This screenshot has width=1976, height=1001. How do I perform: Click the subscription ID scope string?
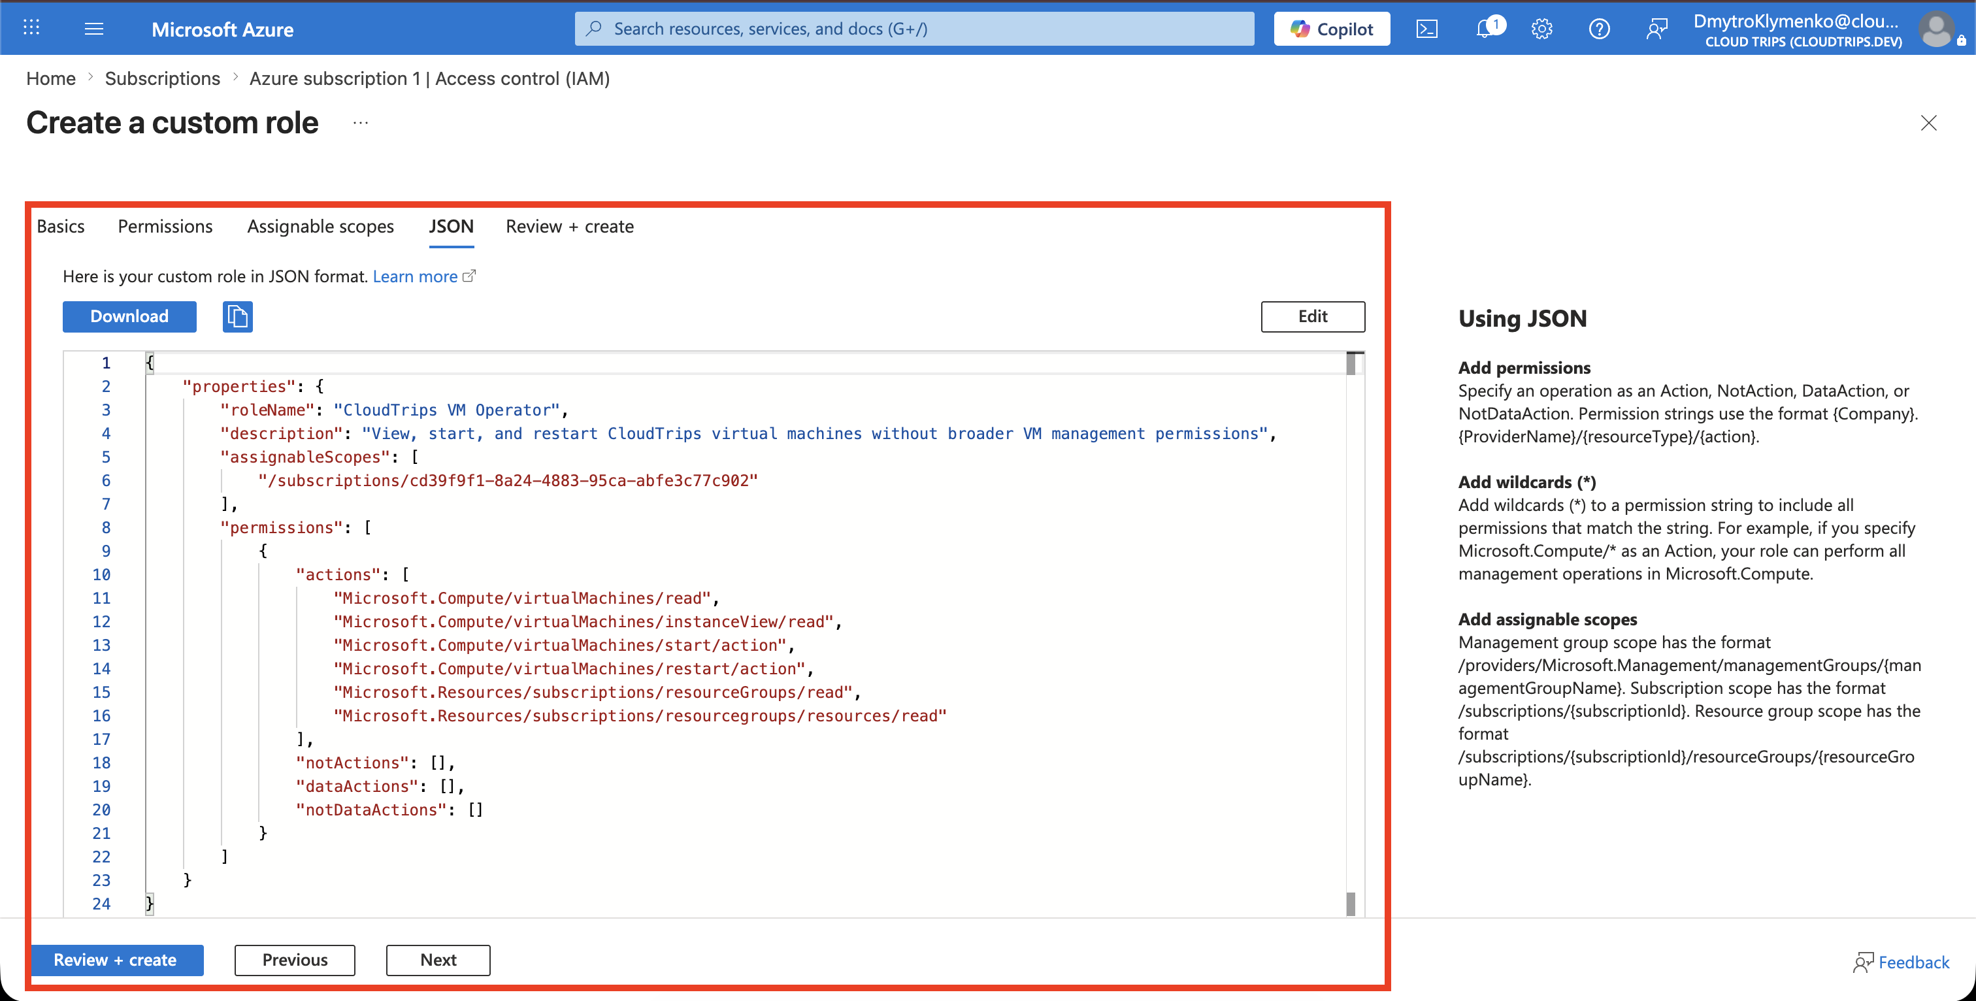(x=508, y=480)
